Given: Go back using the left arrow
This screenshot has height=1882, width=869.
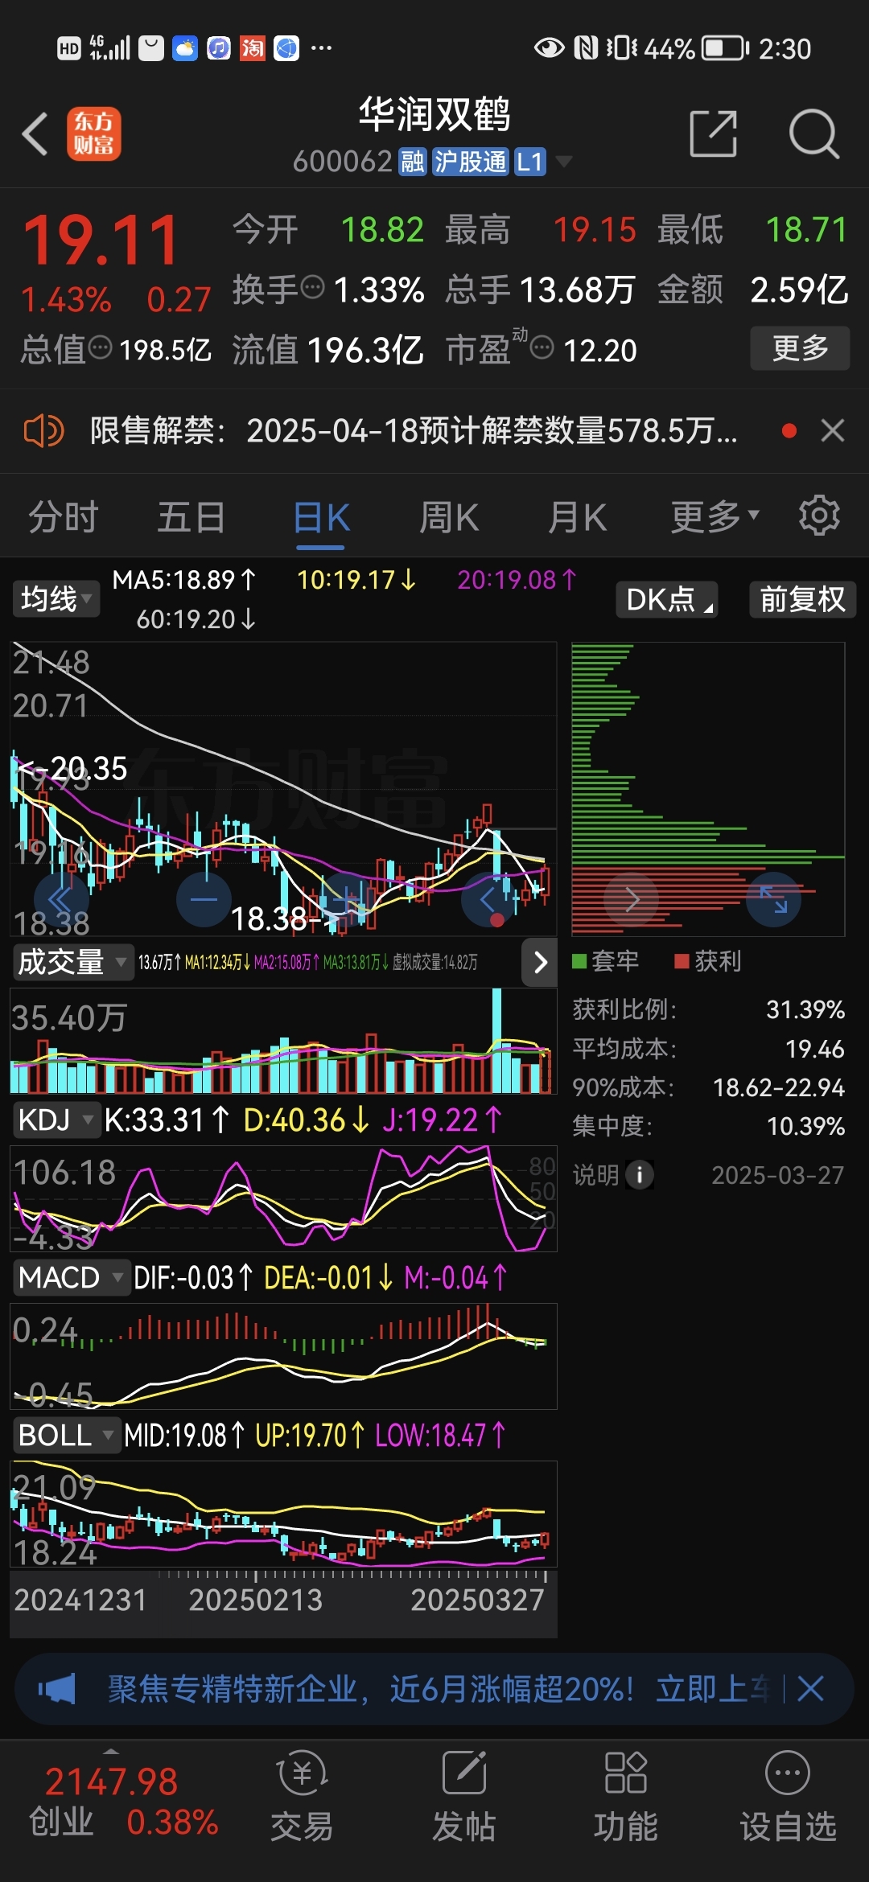Looking at the screenshot, I should pos(35,134).
